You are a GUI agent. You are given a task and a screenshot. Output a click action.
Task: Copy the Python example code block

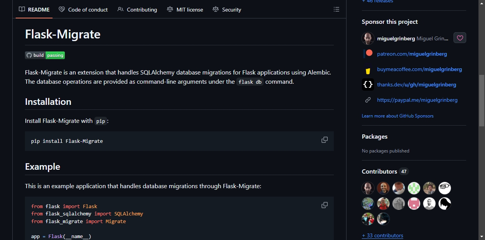click(x=325, y=205)
